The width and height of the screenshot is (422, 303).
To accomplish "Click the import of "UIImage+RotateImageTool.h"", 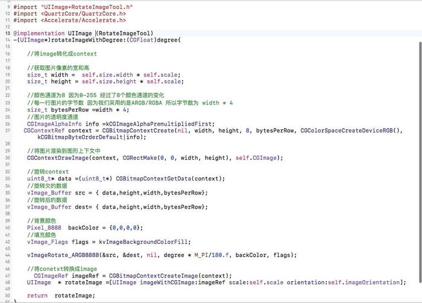I will tap(73, 7).
